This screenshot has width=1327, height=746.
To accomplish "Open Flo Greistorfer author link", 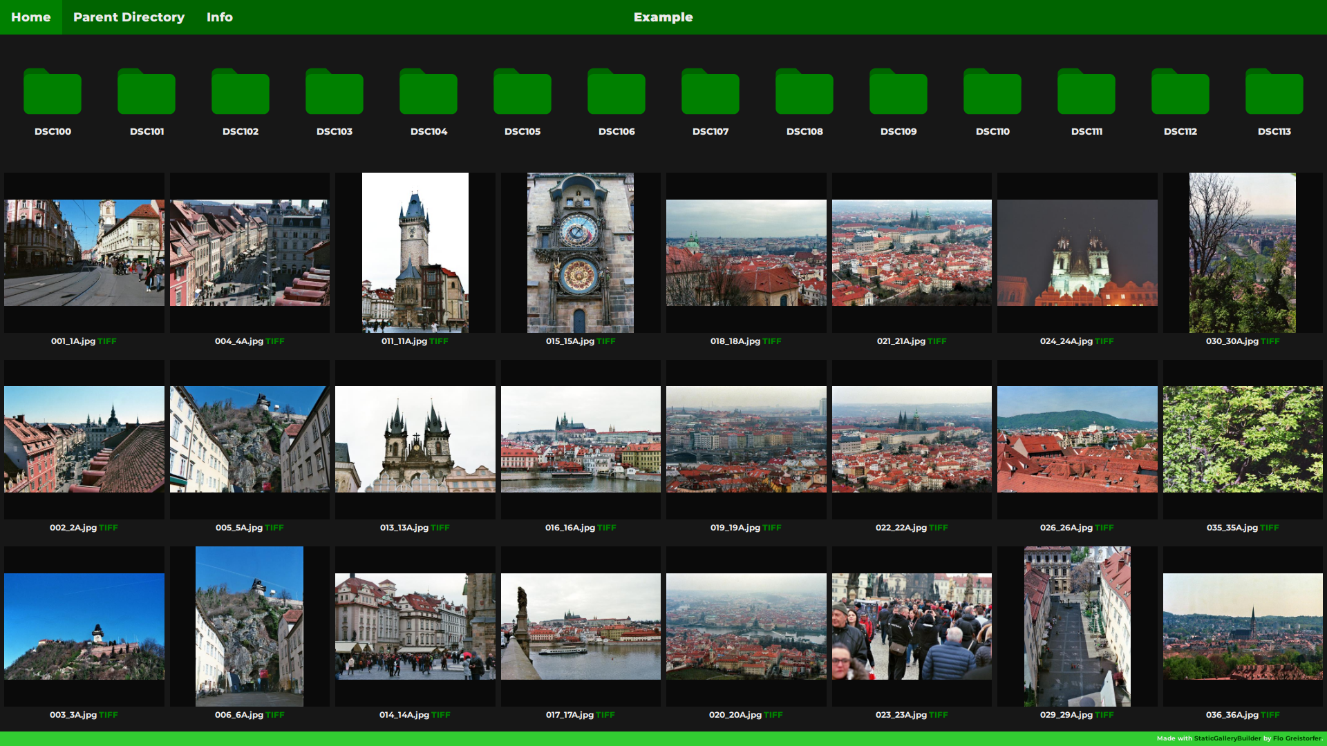I will [x=1297, y=738].
